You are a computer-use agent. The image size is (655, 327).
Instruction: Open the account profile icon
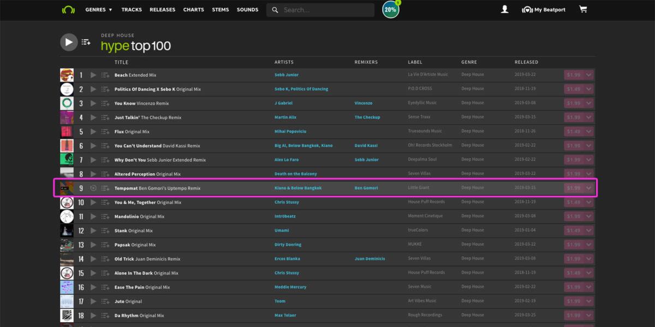tap(504, 9)
